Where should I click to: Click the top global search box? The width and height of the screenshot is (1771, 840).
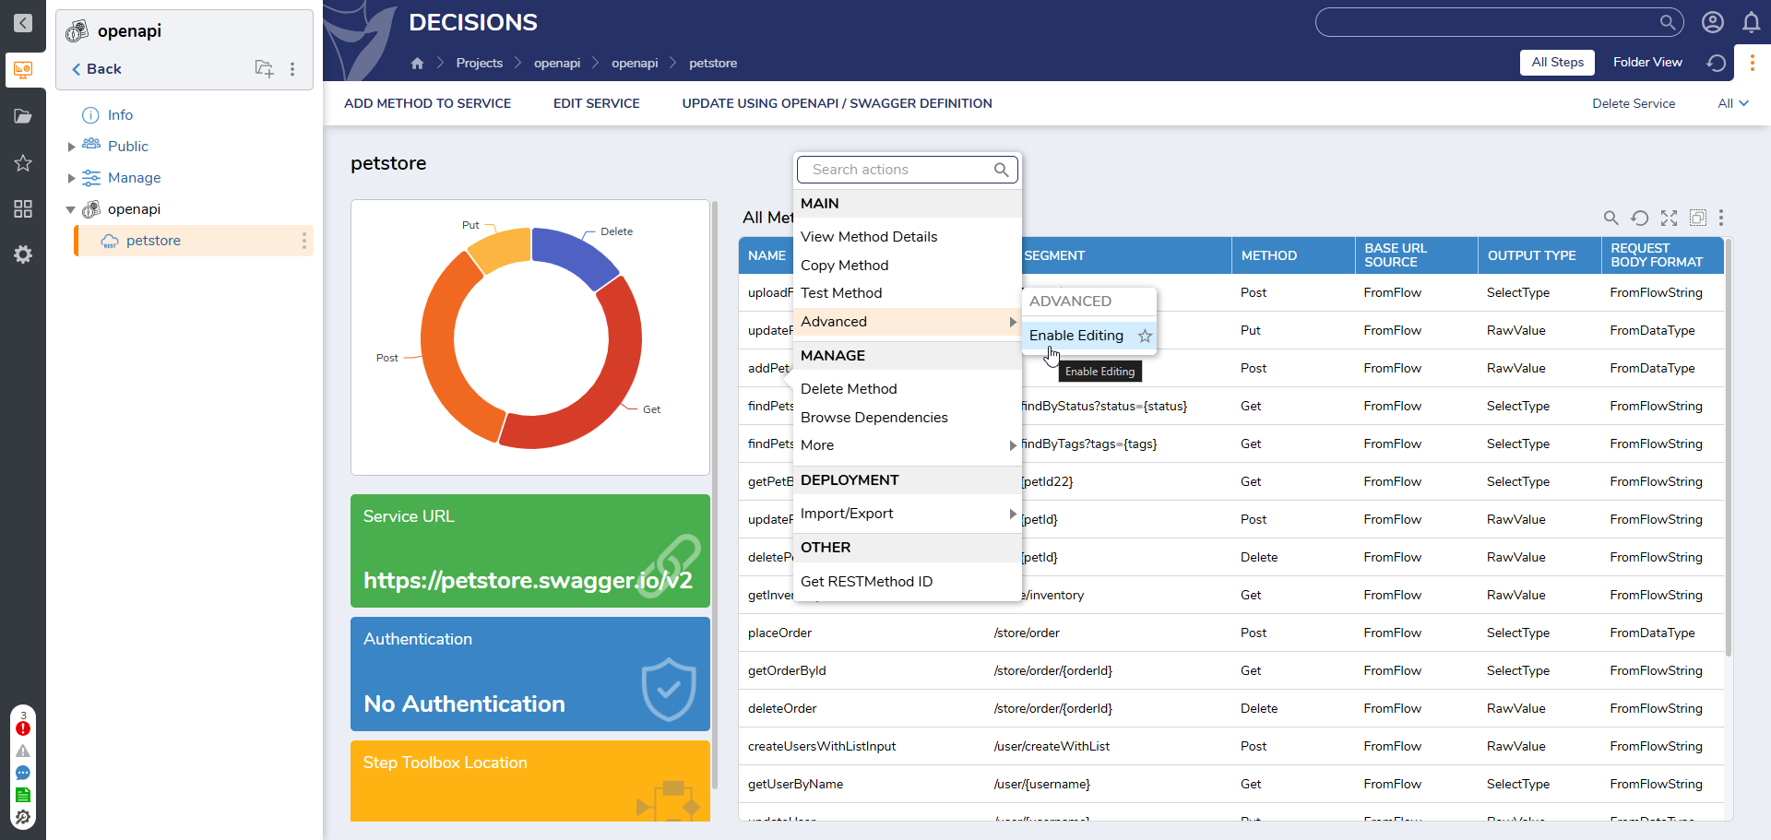1499,22
